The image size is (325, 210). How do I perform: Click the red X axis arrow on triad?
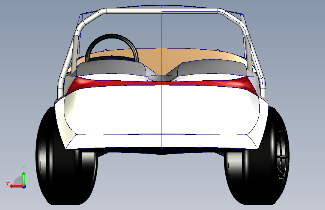tap(16, 186)
